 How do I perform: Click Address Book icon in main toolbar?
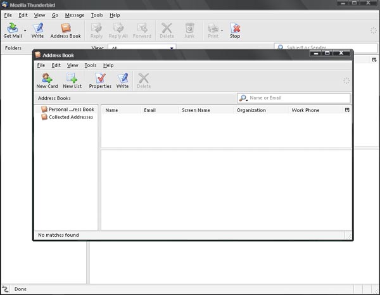(x=65, y=30)
